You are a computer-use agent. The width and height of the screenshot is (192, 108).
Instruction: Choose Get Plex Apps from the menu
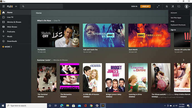[x=176, y=18]
